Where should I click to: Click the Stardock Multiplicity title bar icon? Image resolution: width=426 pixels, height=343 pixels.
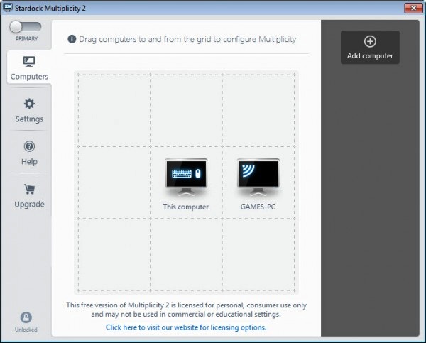(8, 8)
